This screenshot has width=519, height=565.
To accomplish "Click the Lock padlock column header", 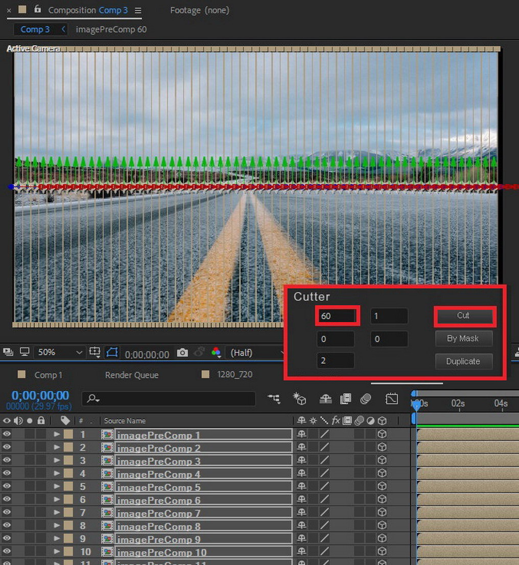I will (41, 420).
